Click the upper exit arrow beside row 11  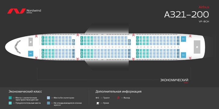[x=78, y=35]
